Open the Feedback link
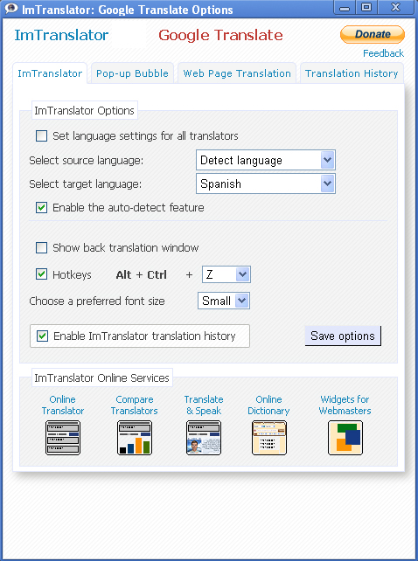The height and width of the screenshot is (561, 418). click(x=383, y=53)
